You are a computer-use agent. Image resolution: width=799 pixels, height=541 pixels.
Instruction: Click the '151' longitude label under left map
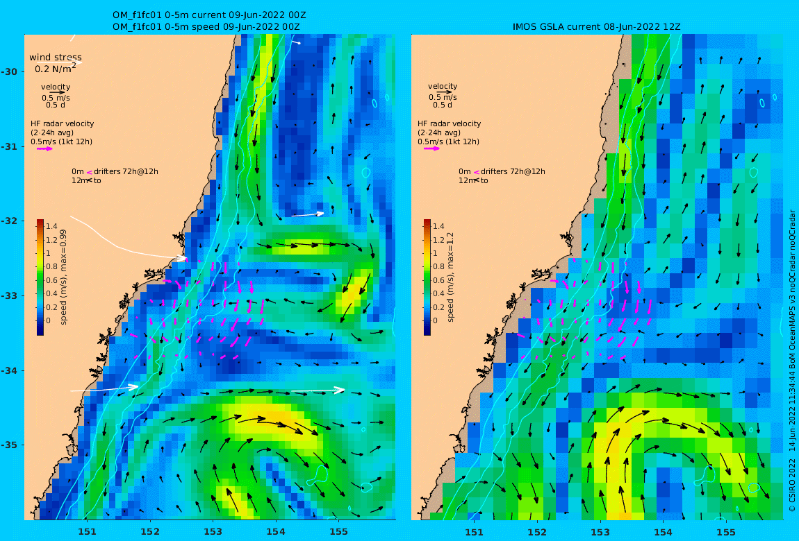87,532
